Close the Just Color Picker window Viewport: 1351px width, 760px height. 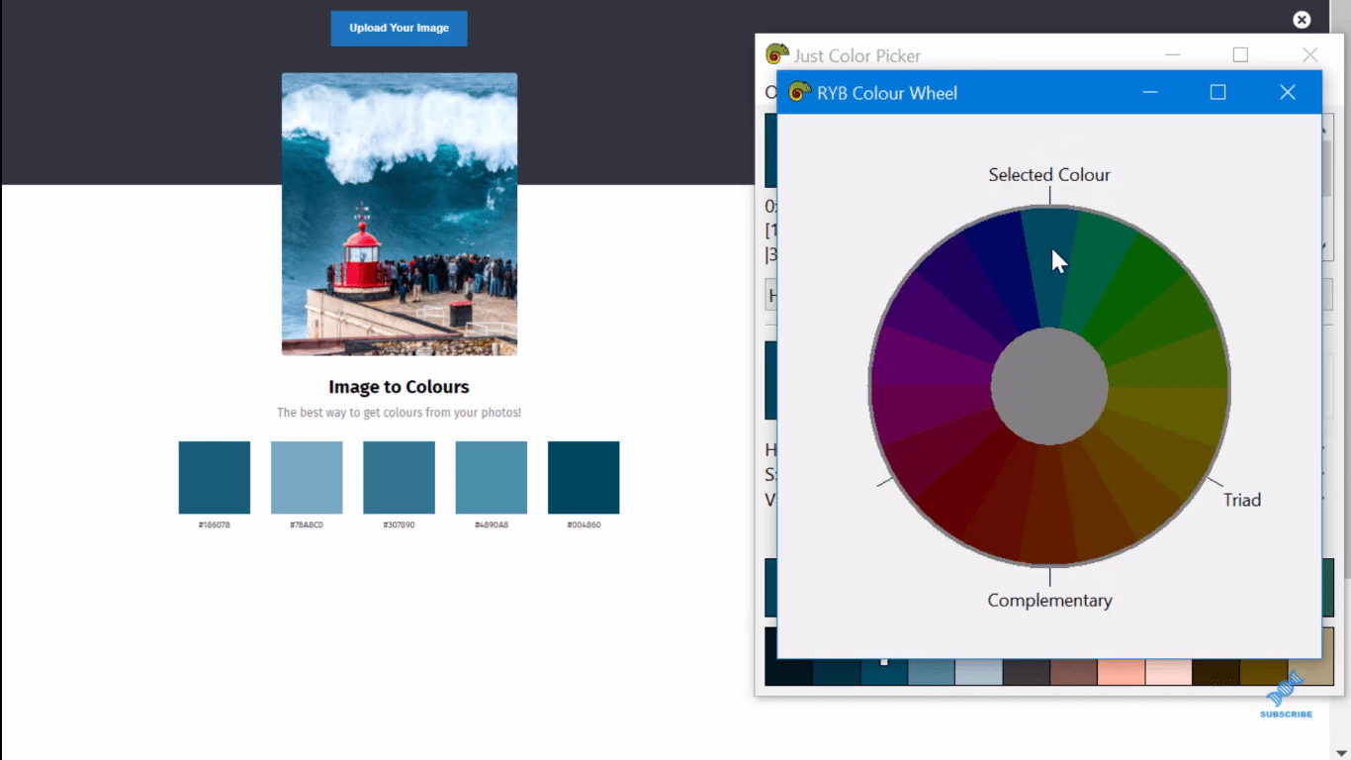[1309, 55]
